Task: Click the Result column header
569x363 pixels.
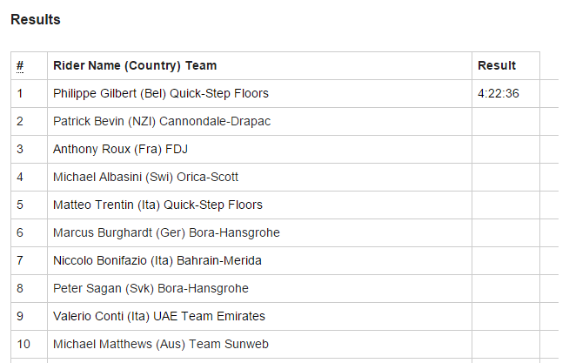Action: (497, 65)
